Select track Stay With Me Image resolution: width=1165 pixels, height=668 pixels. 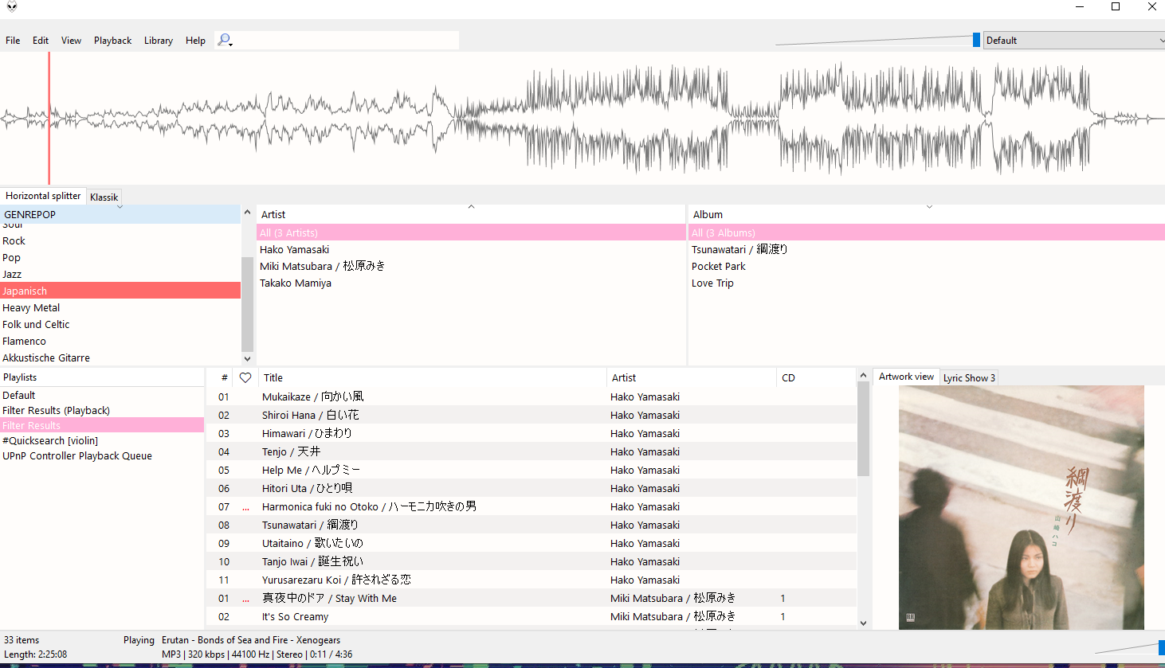coord(532,598)
